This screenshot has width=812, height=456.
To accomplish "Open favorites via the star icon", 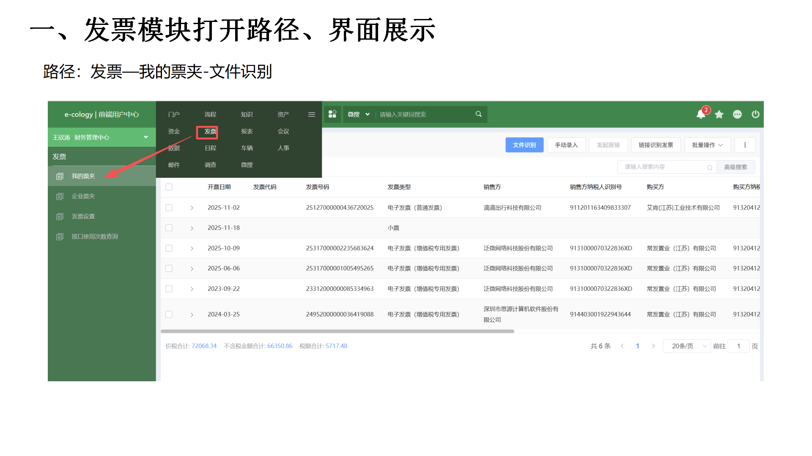I will pyautogui.click(x=719, y=114).
